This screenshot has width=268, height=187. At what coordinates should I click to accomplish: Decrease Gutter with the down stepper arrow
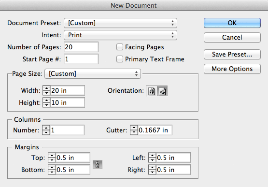pyautogui.click(x=134, y=132)
